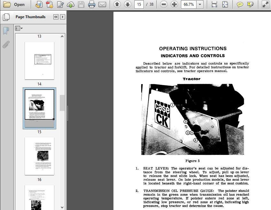Image resolution: width=271 pixels, height=210 pixels.
Task: Collapse the navigation pane double-arrow
Action: coord(56,17)
